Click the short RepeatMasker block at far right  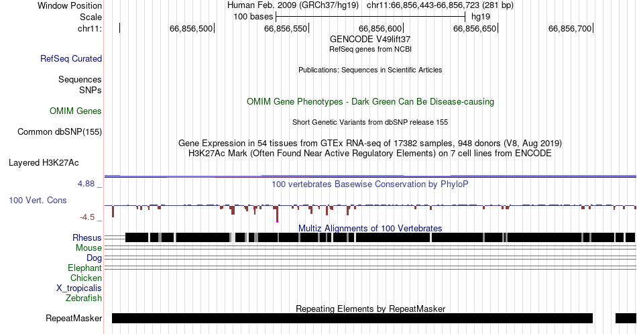(x=625, y=318)
